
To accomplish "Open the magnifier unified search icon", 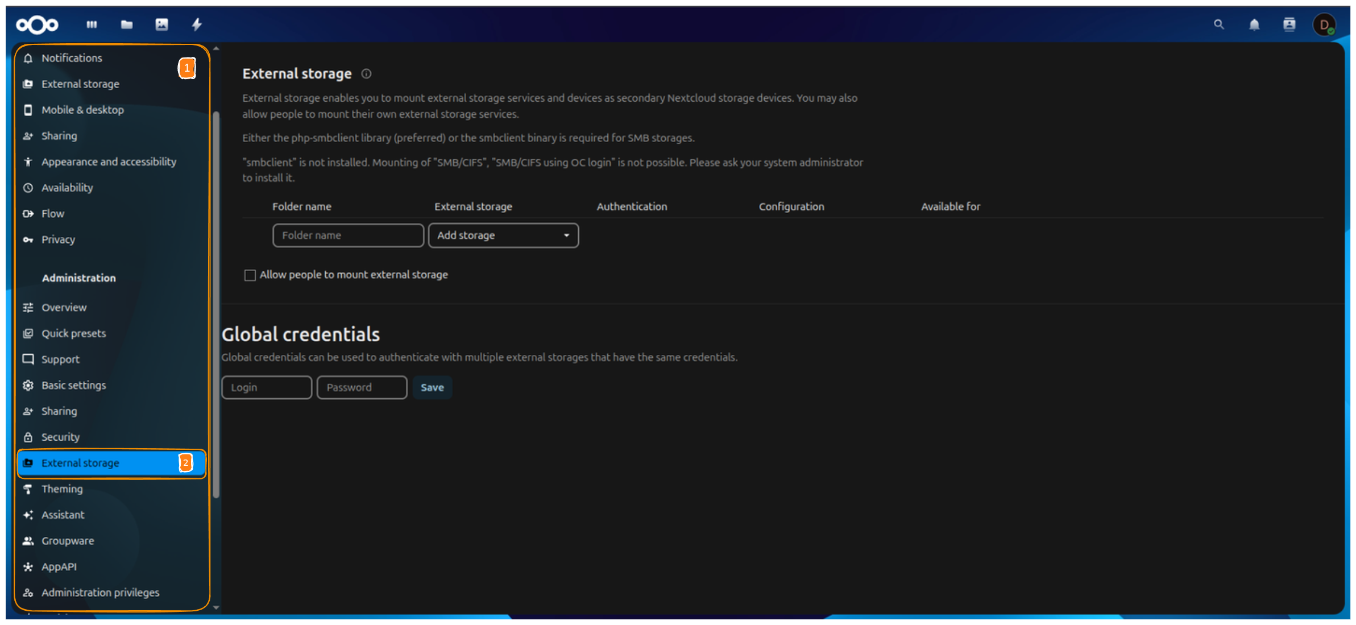I will point(1218,24).
